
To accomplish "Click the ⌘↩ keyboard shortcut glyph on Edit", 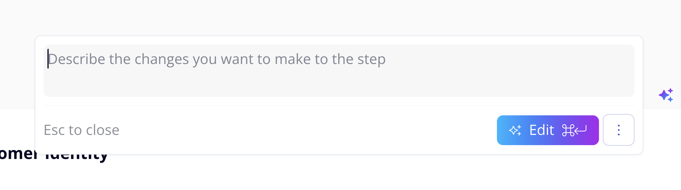I will [x=574, y=130].
